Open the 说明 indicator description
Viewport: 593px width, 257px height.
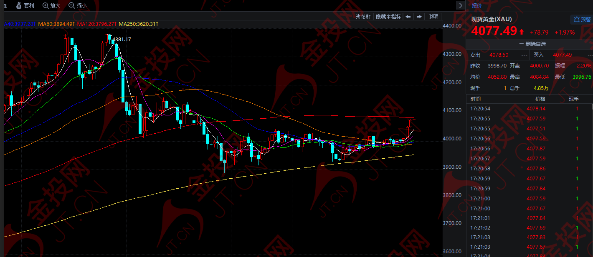[433, 17]
